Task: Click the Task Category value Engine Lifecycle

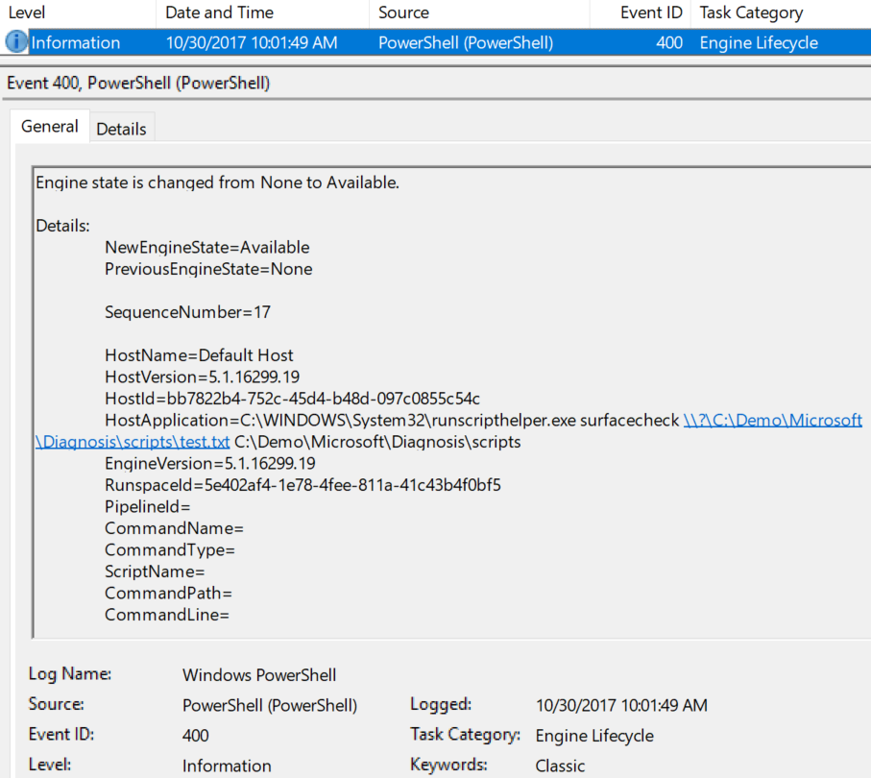Action: (594, 736)
